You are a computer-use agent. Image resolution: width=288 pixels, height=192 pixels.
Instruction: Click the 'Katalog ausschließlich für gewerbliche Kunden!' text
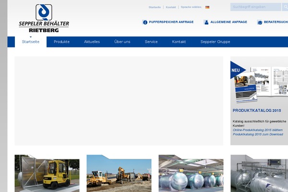tap(259, 123)
